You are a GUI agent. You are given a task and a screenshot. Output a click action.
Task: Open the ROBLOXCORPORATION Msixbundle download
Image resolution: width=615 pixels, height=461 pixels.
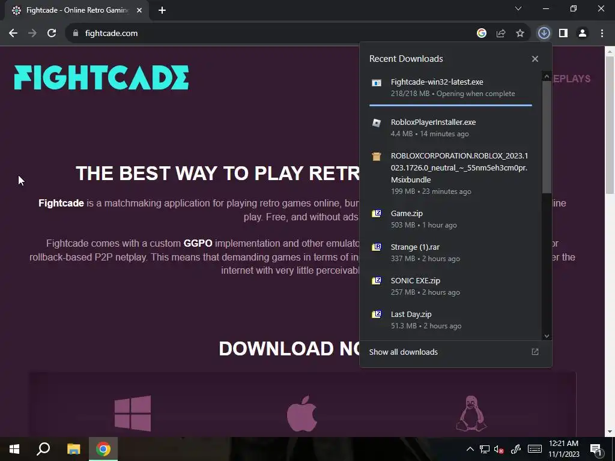450,173
